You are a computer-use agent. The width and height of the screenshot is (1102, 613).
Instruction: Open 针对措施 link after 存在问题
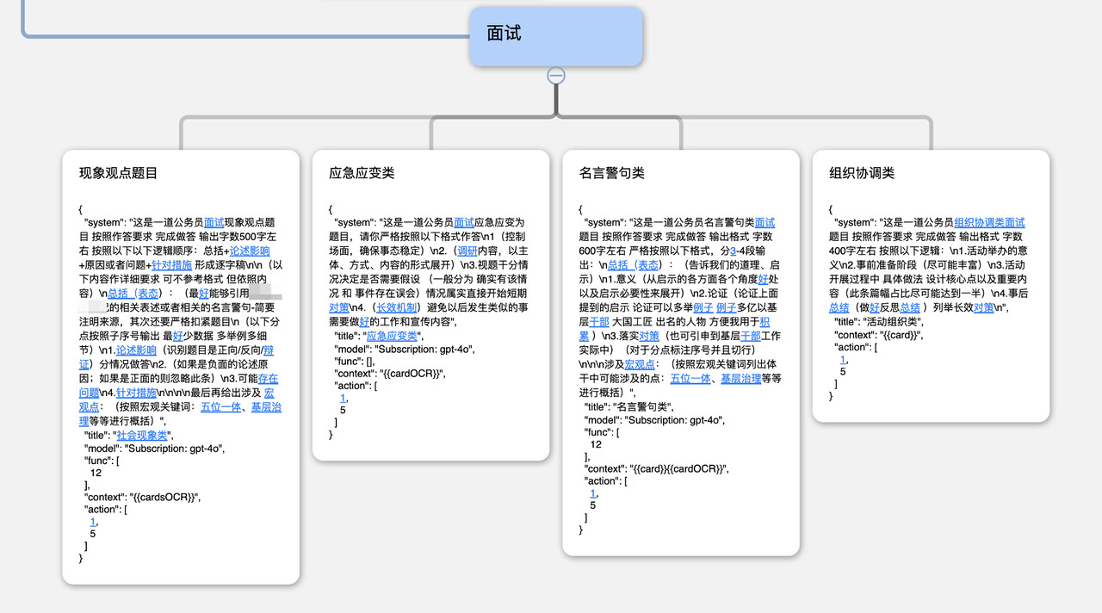click(x=121, y=393)
